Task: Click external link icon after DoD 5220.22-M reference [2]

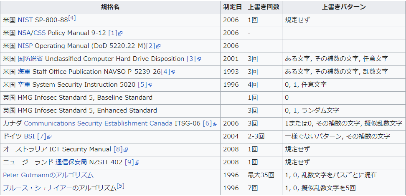Action: (158, 46)
